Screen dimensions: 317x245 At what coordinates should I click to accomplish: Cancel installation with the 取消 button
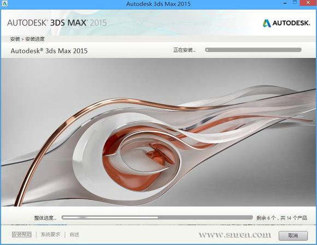(293, 236)
